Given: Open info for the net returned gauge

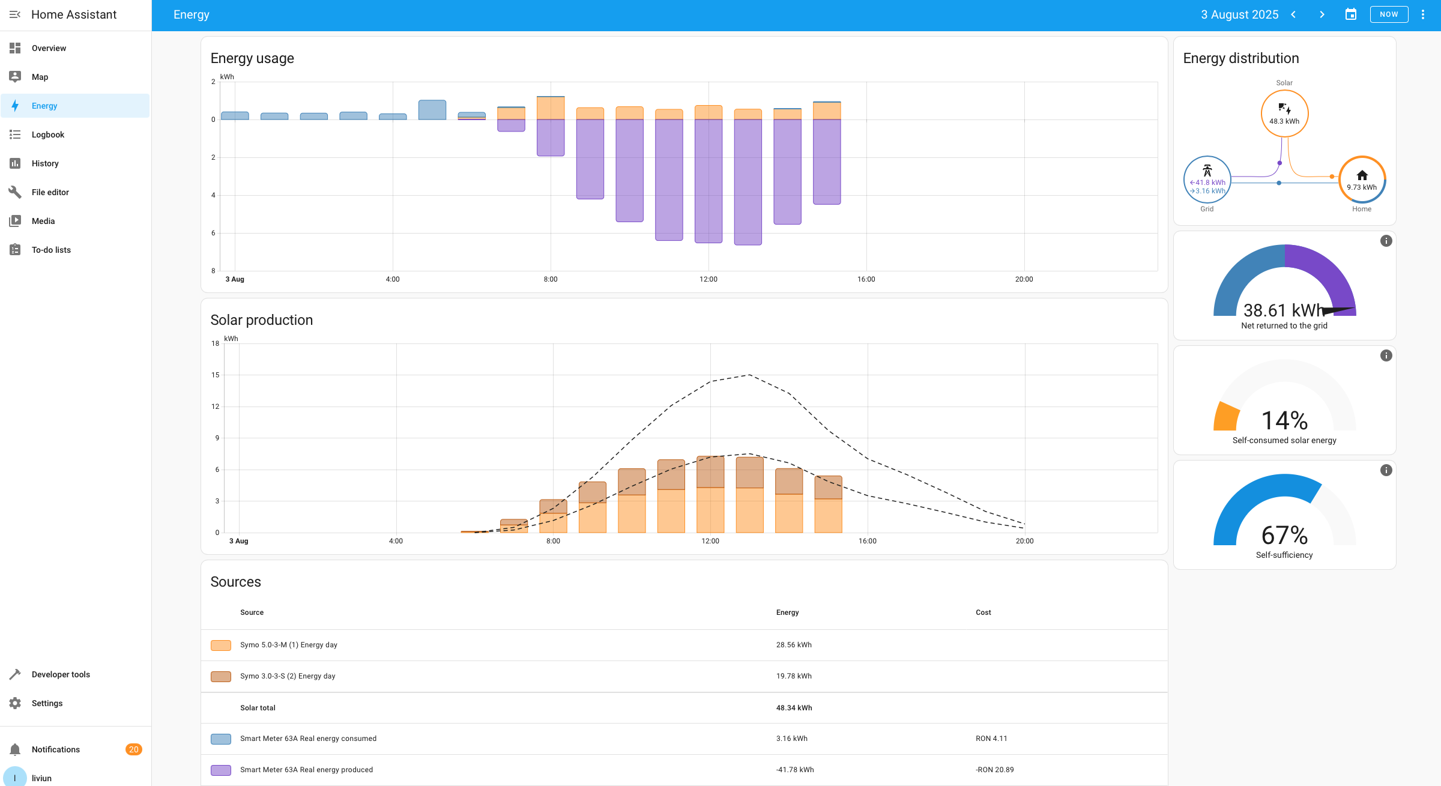Looking at the screenshot, I should pyautogui.click(x=1386, y=241).
